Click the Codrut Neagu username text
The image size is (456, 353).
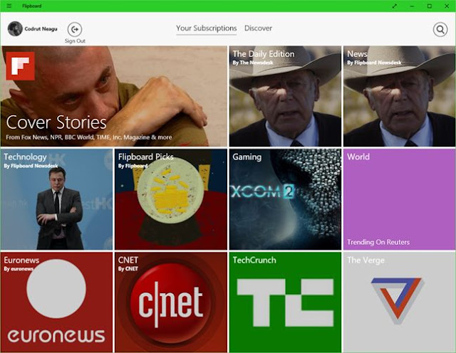point(41,28)
